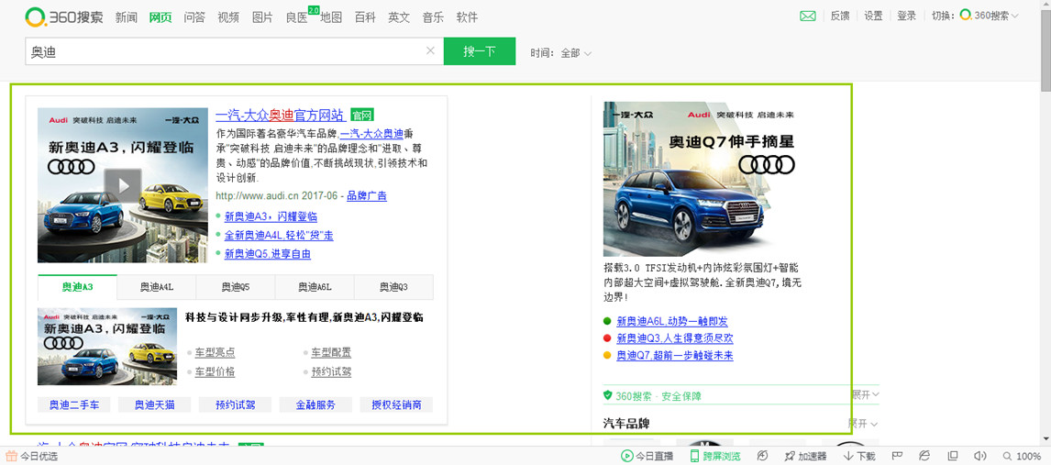Switch to the 良医 search category
1051x465 pixels.
coord(297,17)
